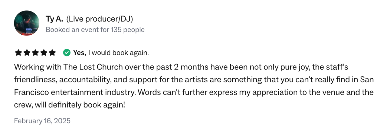
Task: Click "The Lost Church" in the review
Action: 93,67
